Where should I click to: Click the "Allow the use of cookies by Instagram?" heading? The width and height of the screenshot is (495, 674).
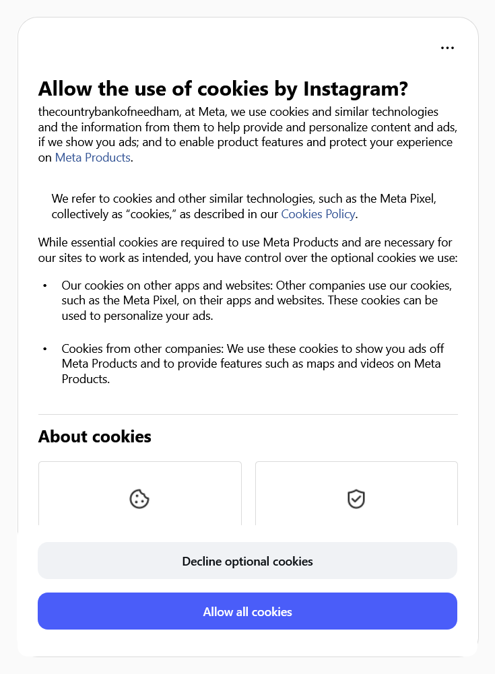[223, 89]
